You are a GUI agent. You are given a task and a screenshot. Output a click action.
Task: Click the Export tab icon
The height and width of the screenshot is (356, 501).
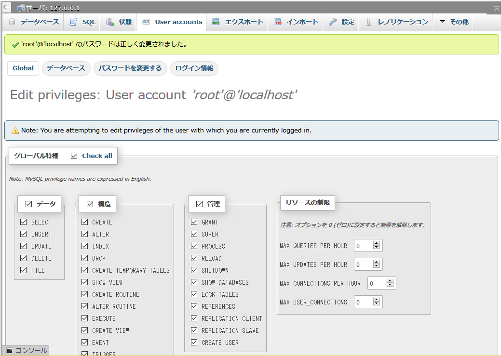click(x=216, y=22)
